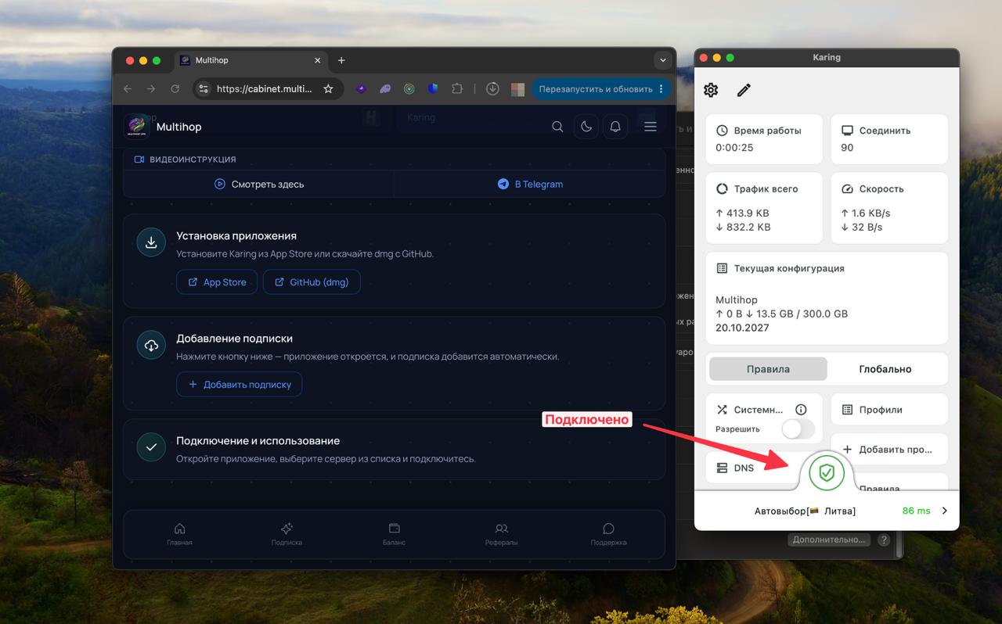The image size is (1002, 624).
Task: Click the address bar URL
Action: coord(264,89)
